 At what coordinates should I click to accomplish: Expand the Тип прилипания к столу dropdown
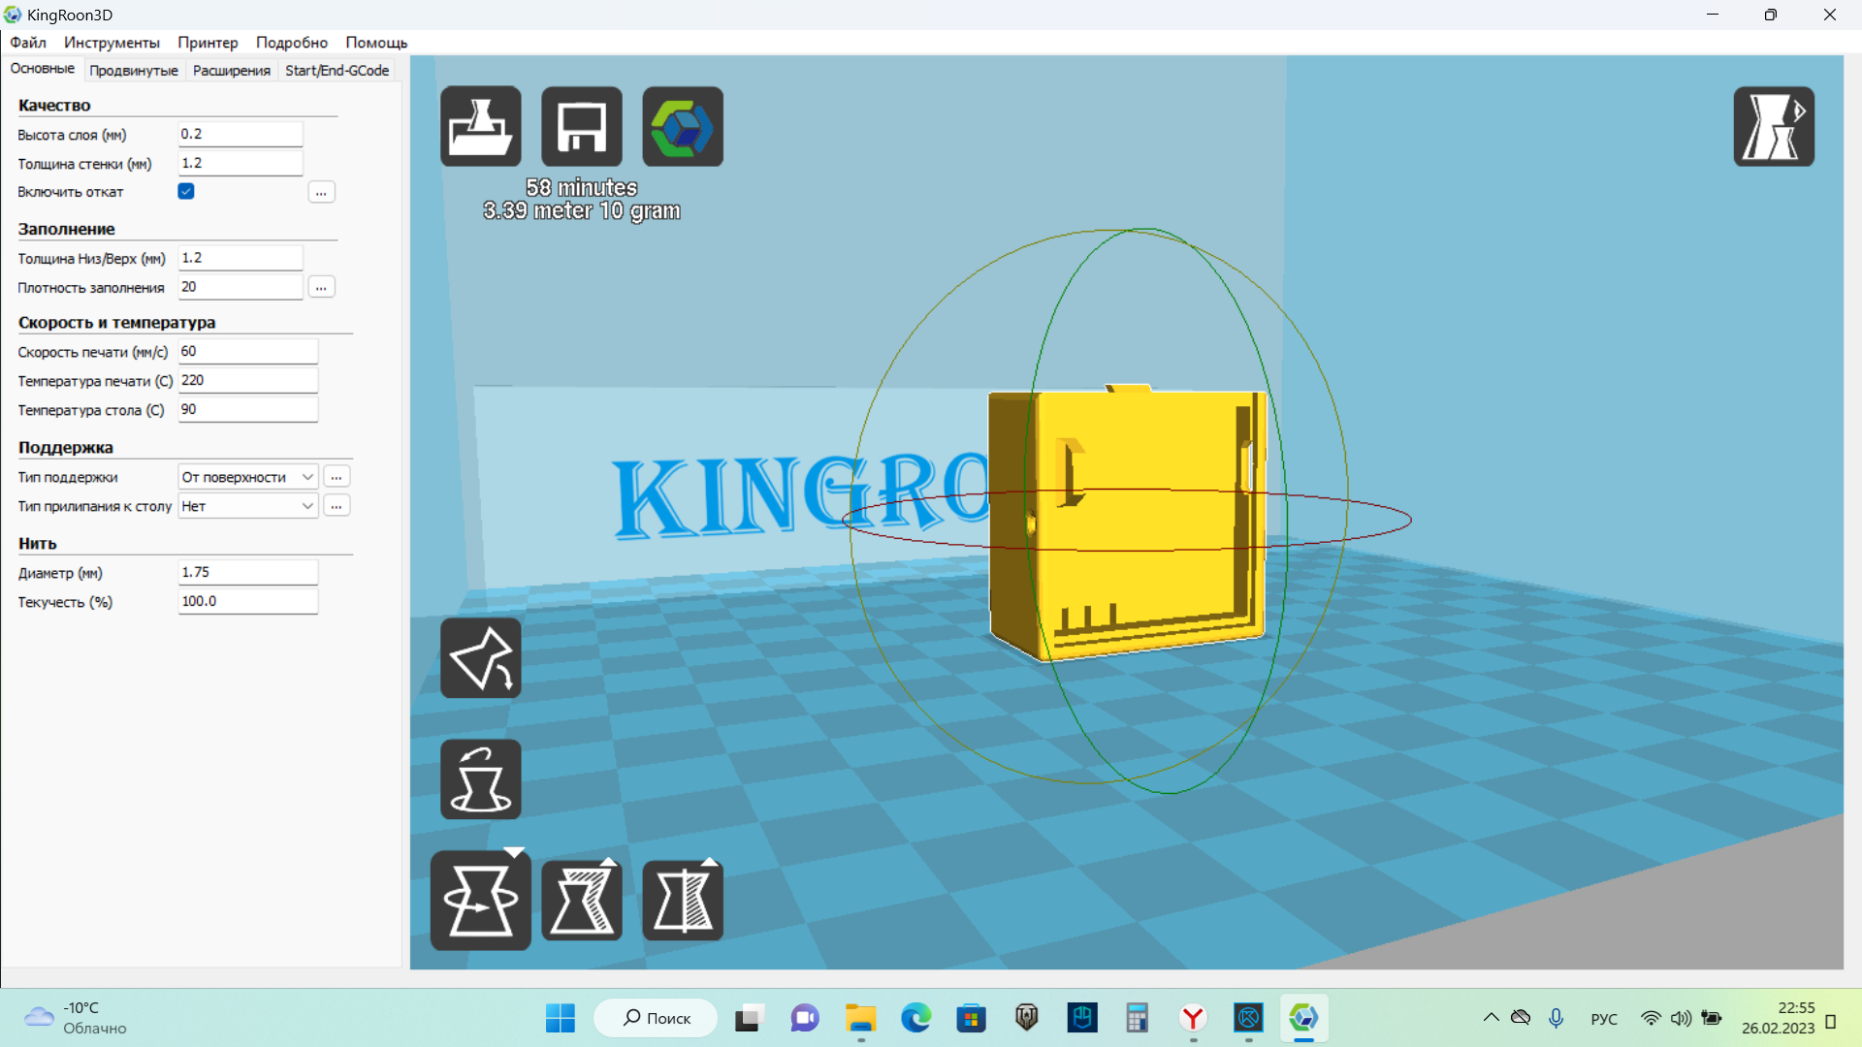(x=248, y=506)
